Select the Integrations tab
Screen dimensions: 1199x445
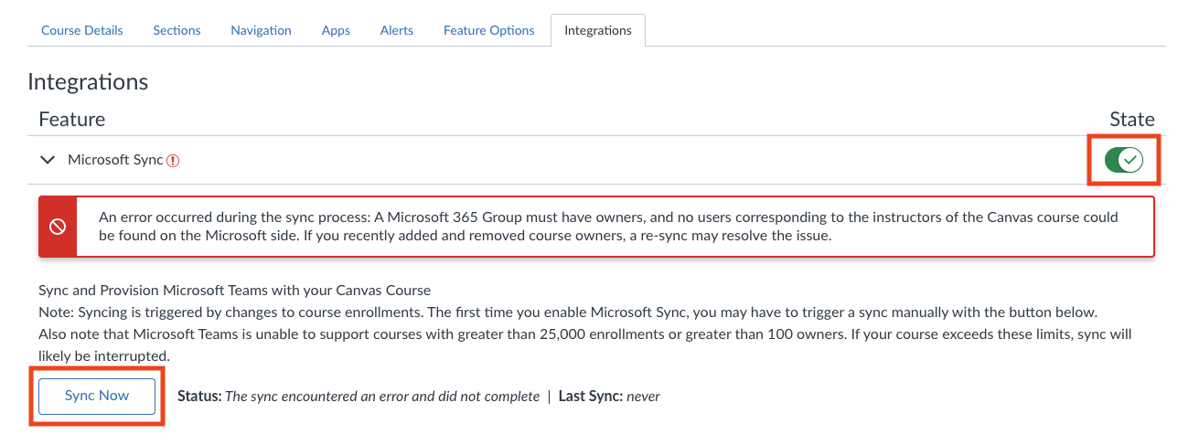(x=598, y=30)
